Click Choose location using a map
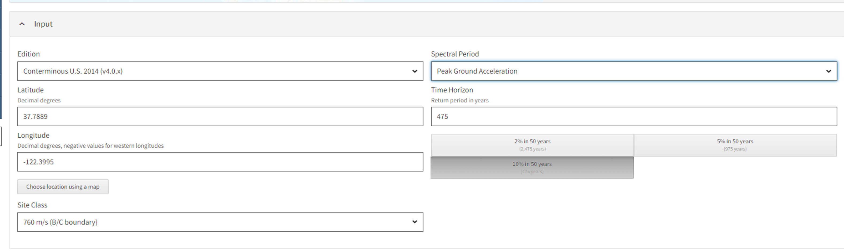The image size is (844, 252). point(63,186)
